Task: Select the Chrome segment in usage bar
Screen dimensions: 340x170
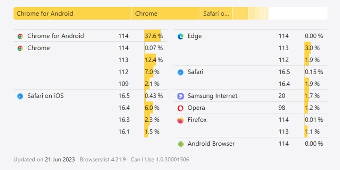Action: [165, 14]
